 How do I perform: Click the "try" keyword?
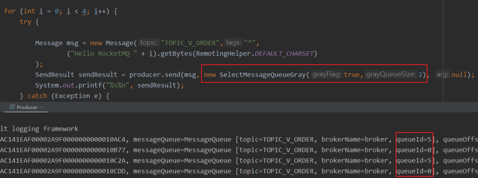tap(25, 22)
